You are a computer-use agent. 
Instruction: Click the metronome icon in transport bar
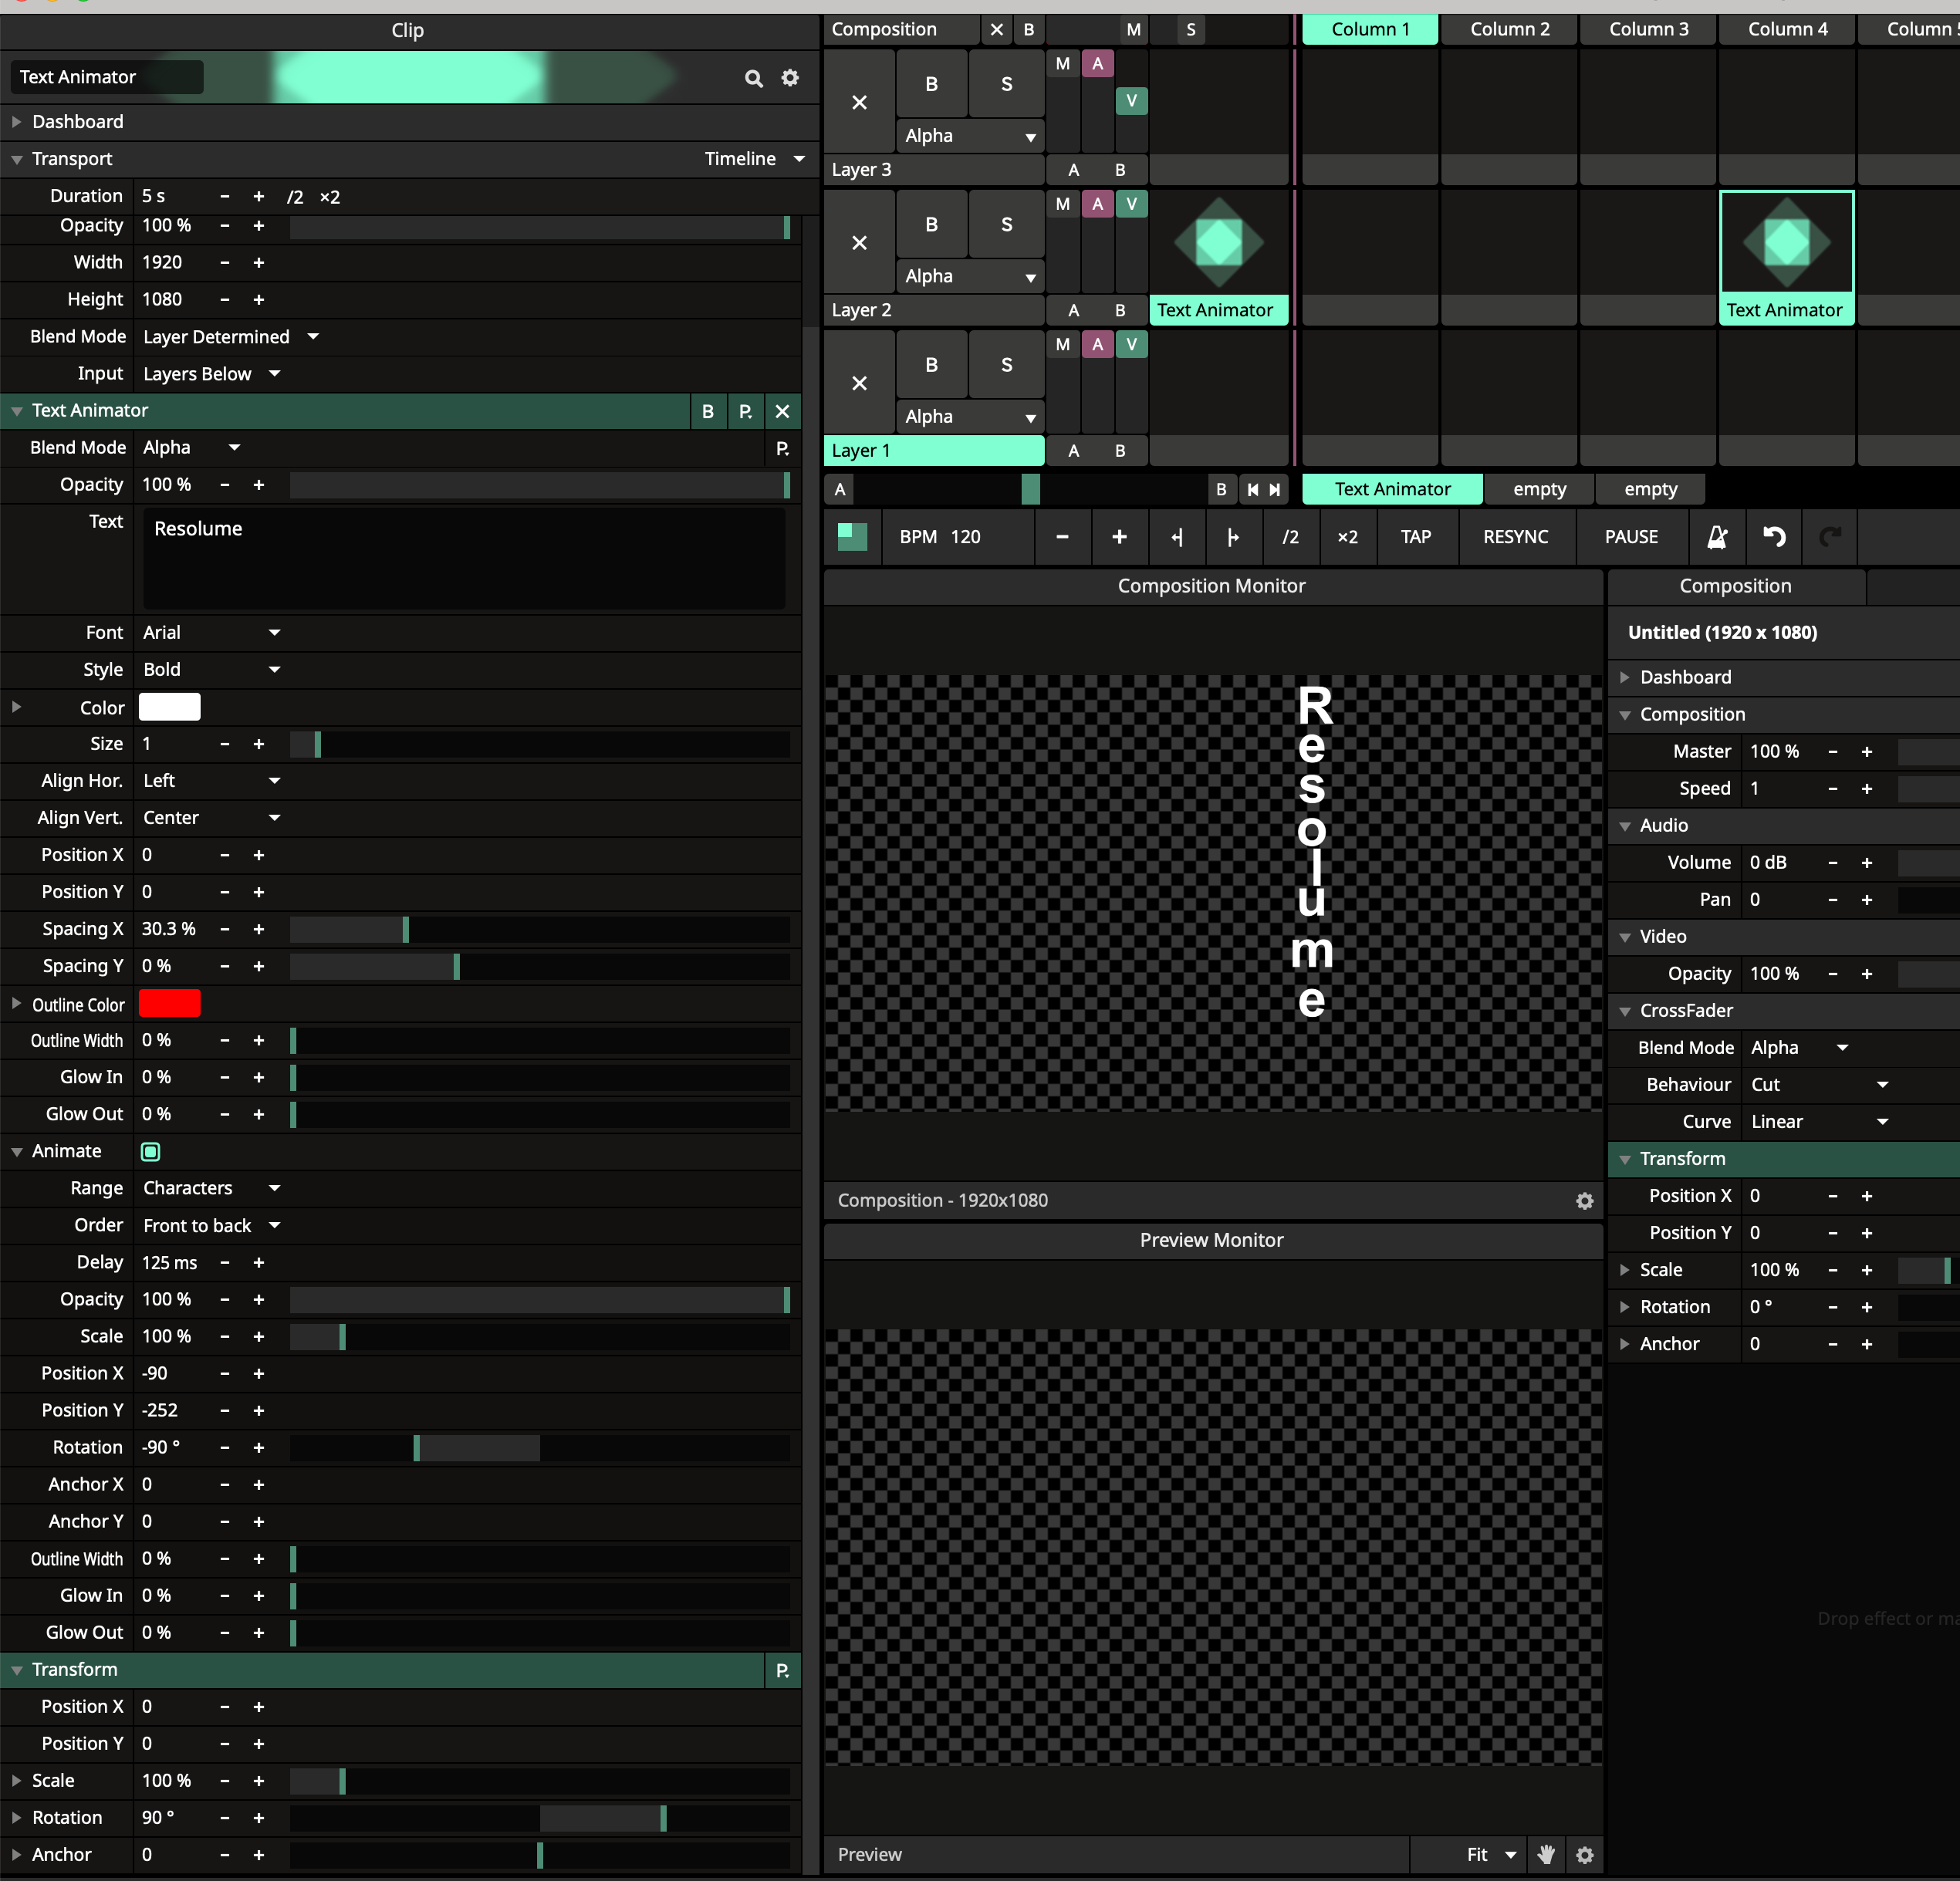(x=1717, y=537)
